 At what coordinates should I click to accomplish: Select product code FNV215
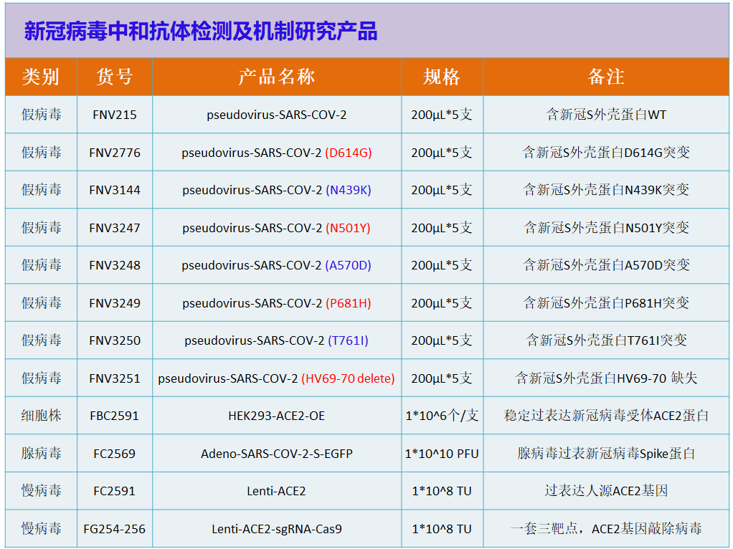[115, 115]
